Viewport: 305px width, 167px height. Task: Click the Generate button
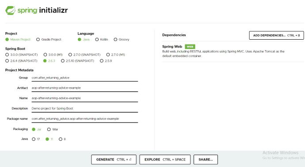(114, 160)
